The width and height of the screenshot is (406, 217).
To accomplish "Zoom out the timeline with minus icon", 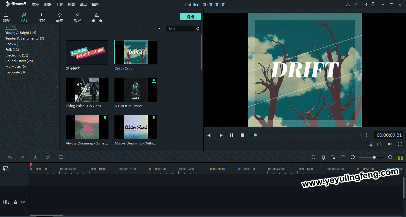I will [353, 157].
